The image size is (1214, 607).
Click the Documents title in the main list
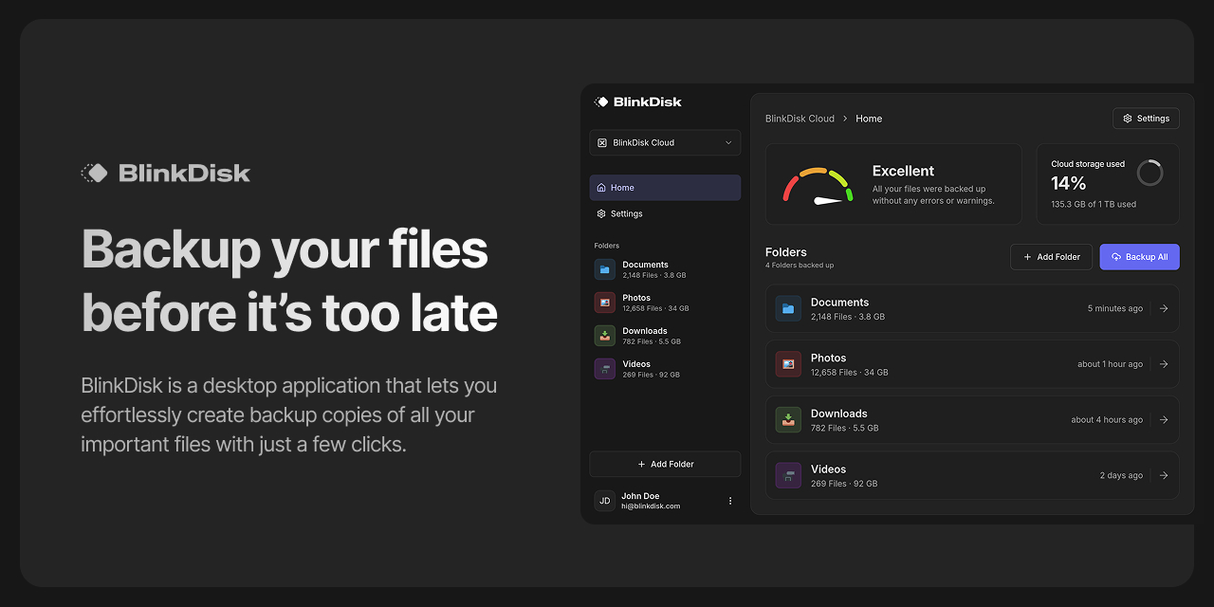839,303
